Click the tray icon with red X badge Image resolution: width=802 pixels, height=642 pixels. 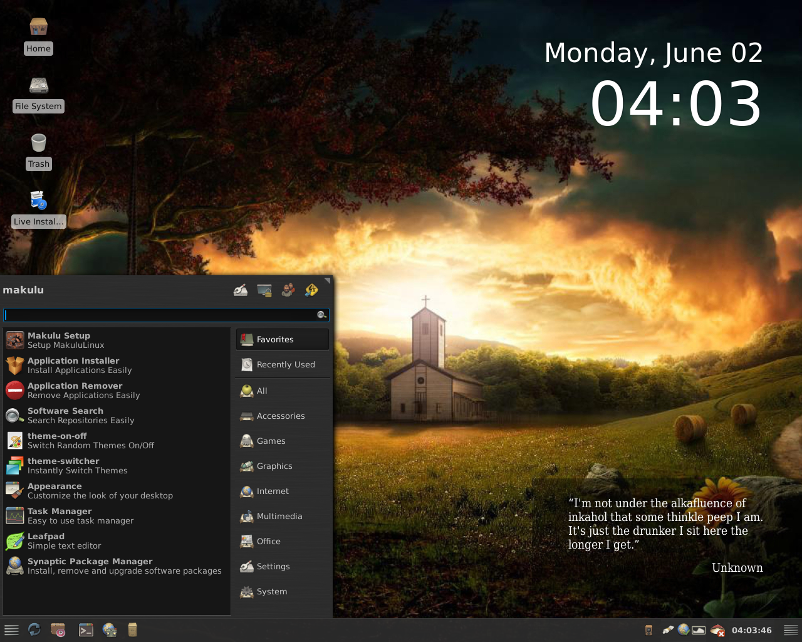click(x=718, y=631)
